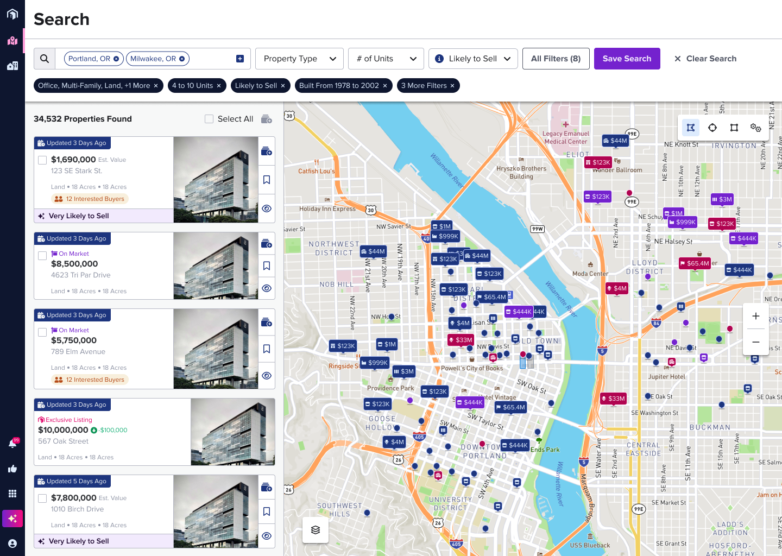The width and height of the screenshot is (782, 556).
Task: Click Clear Search
Action: point(705,59)
